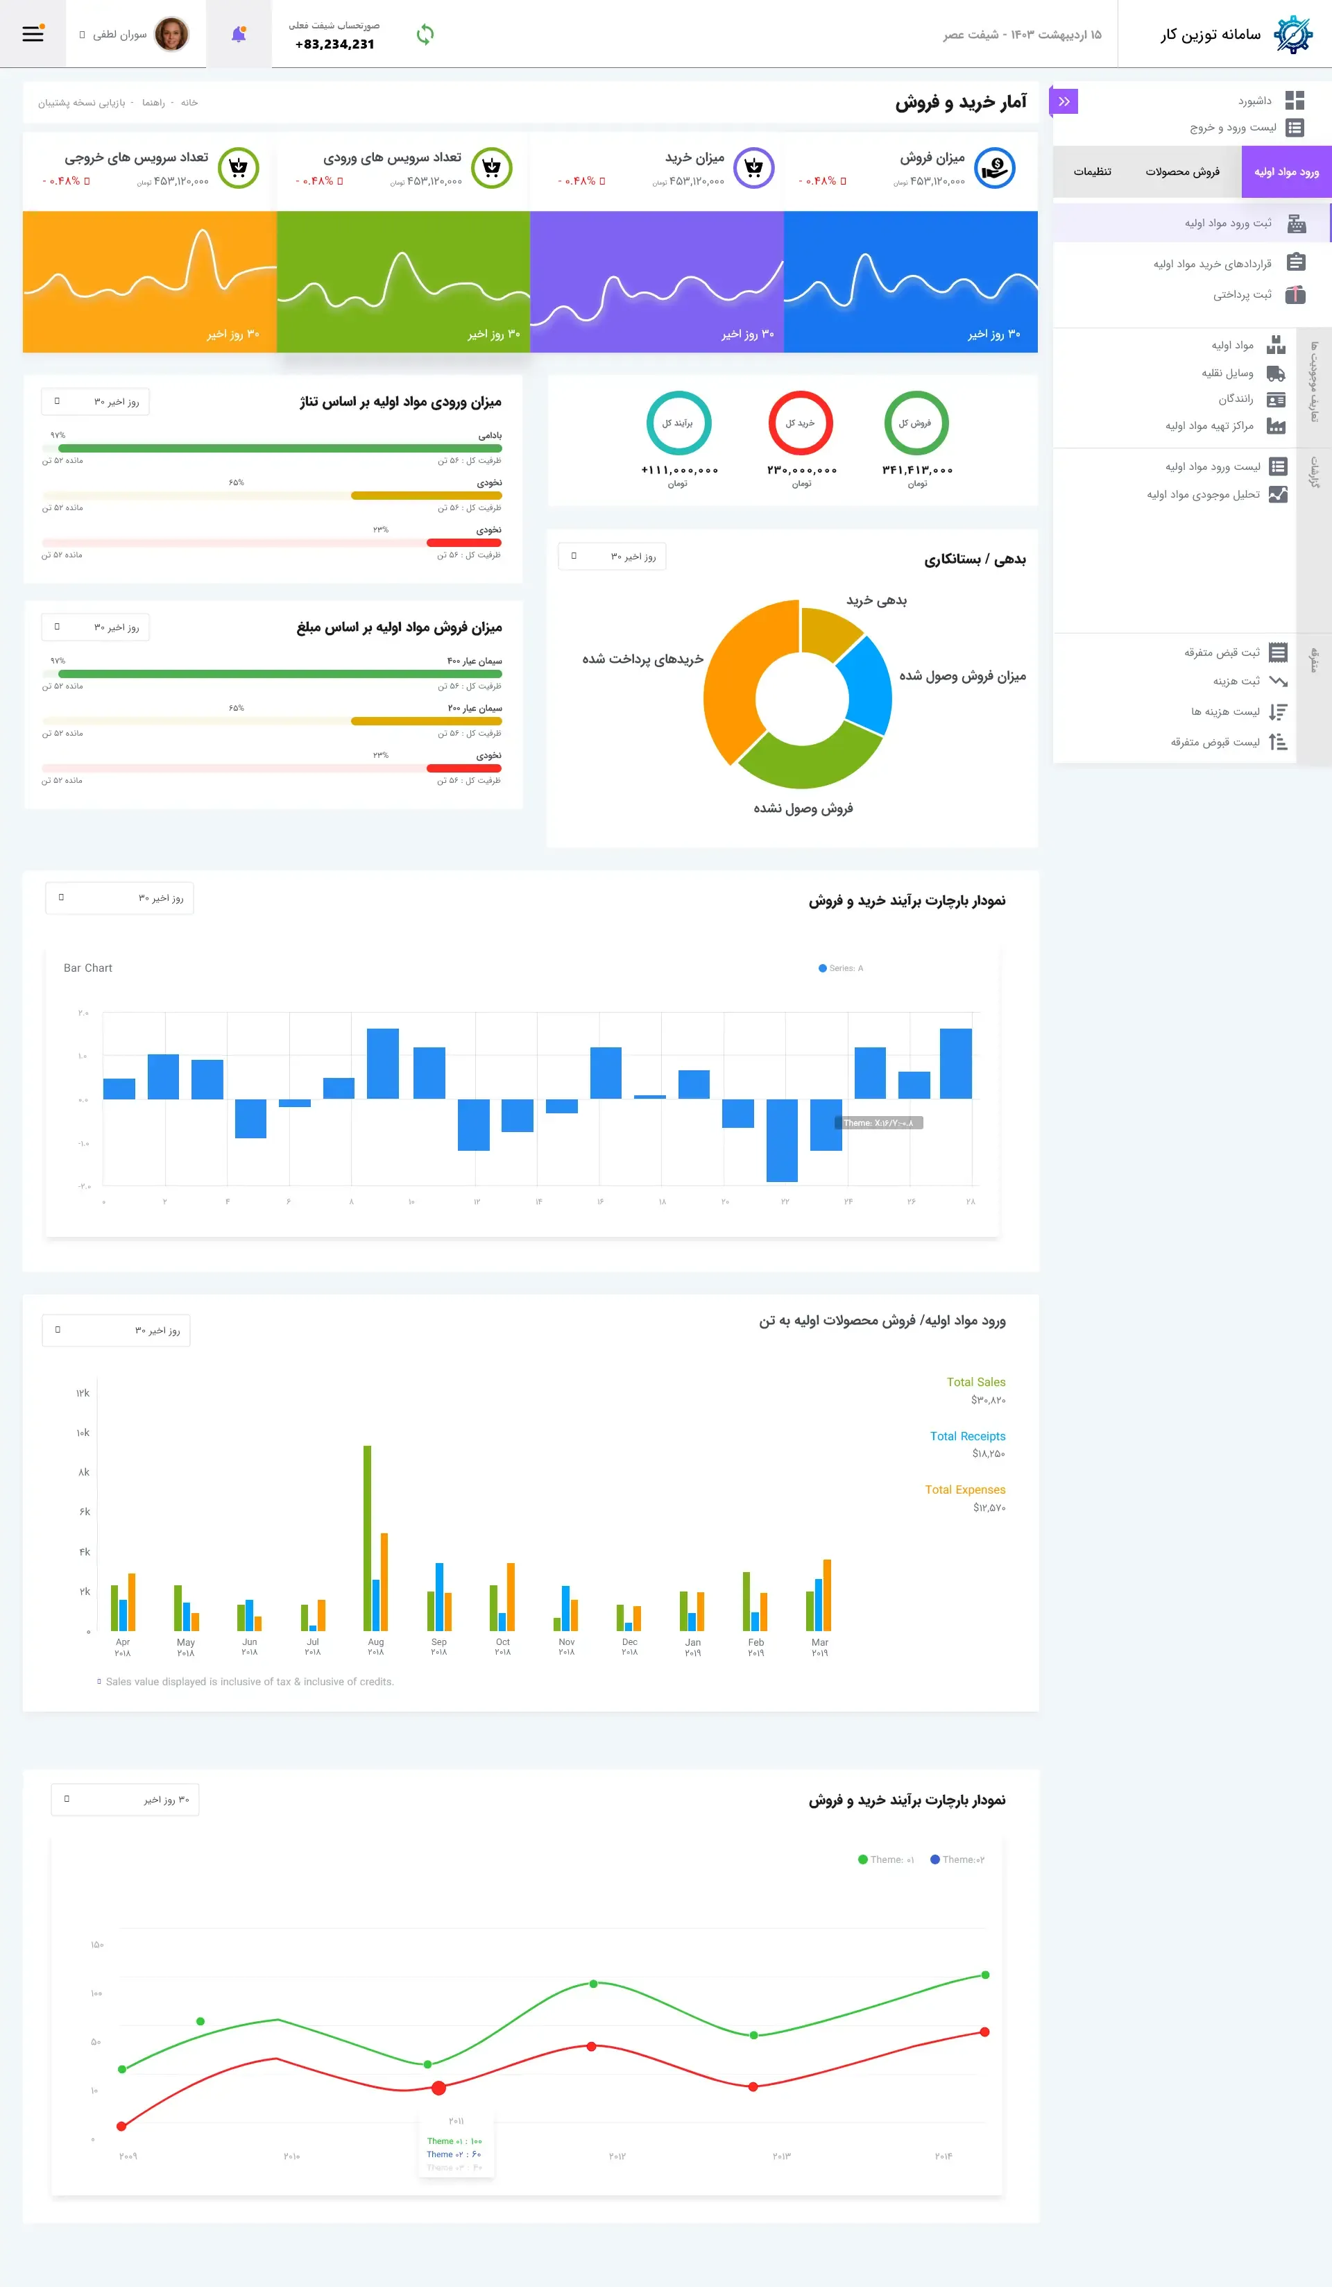
Task: Click the purple notification bell icon
Action: point(239,35)
